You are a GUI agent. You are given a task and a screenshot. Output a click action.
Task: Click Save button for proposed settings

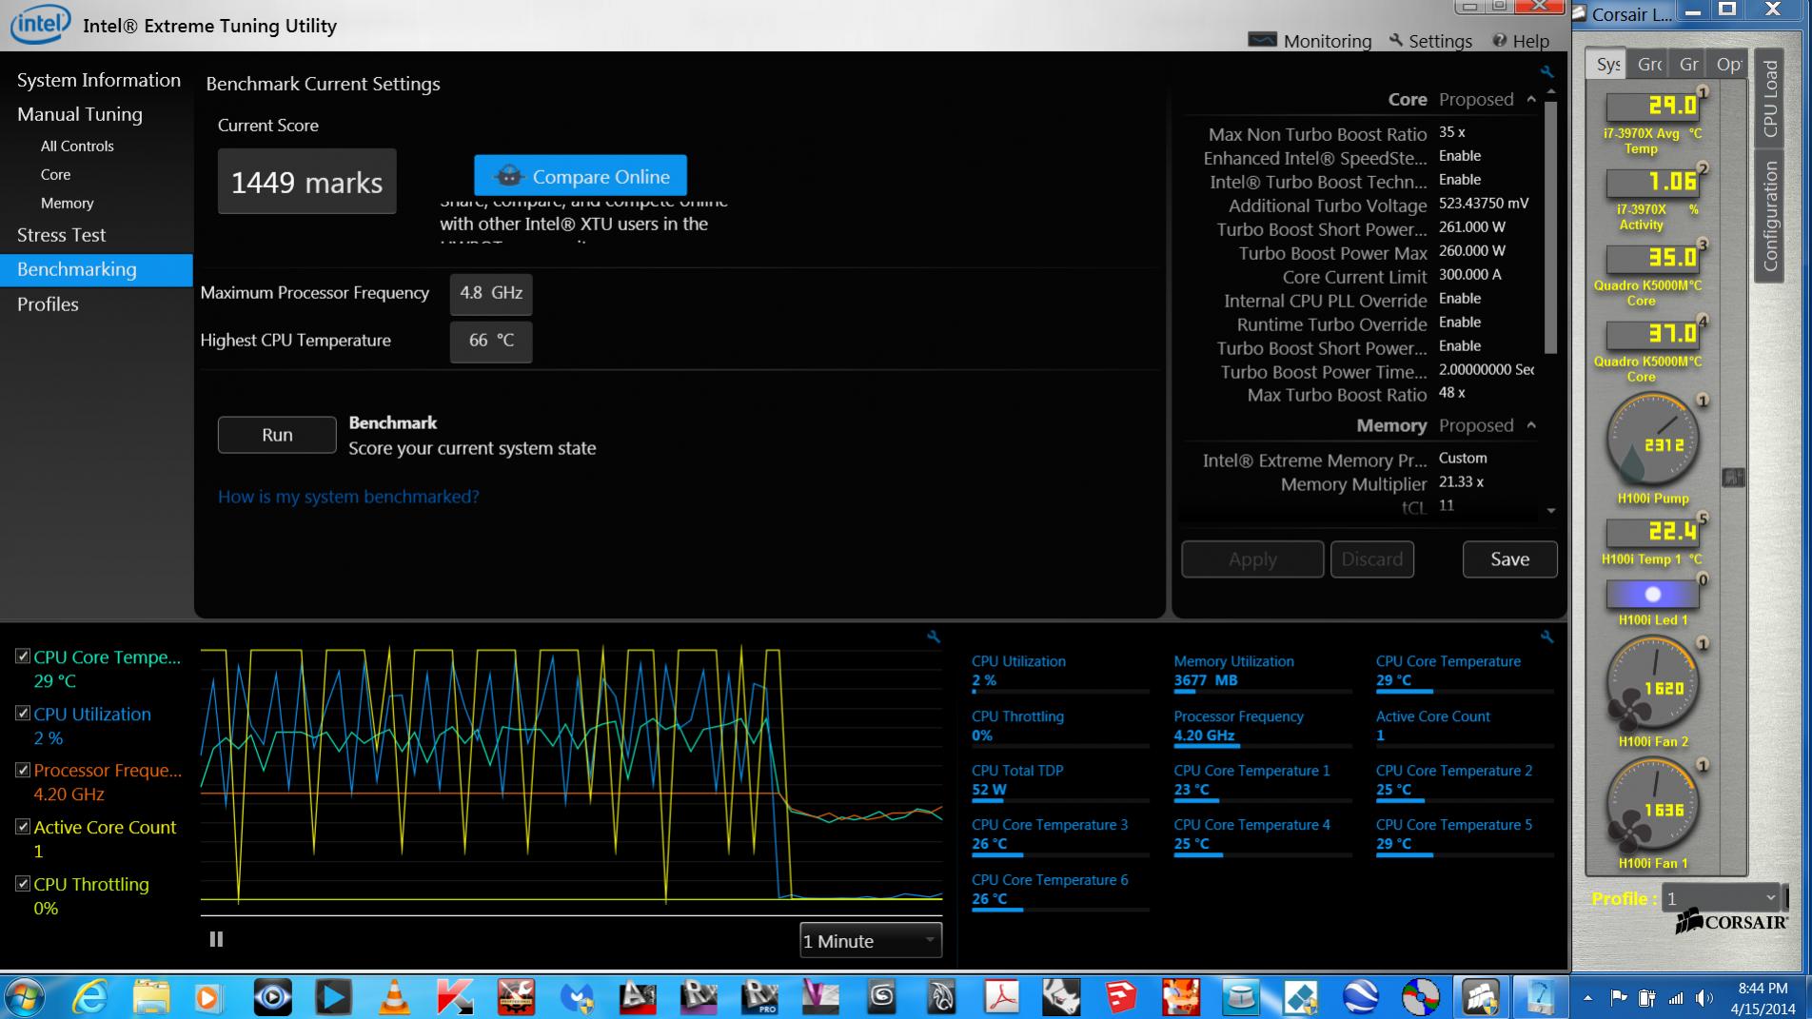(1509, 559)
